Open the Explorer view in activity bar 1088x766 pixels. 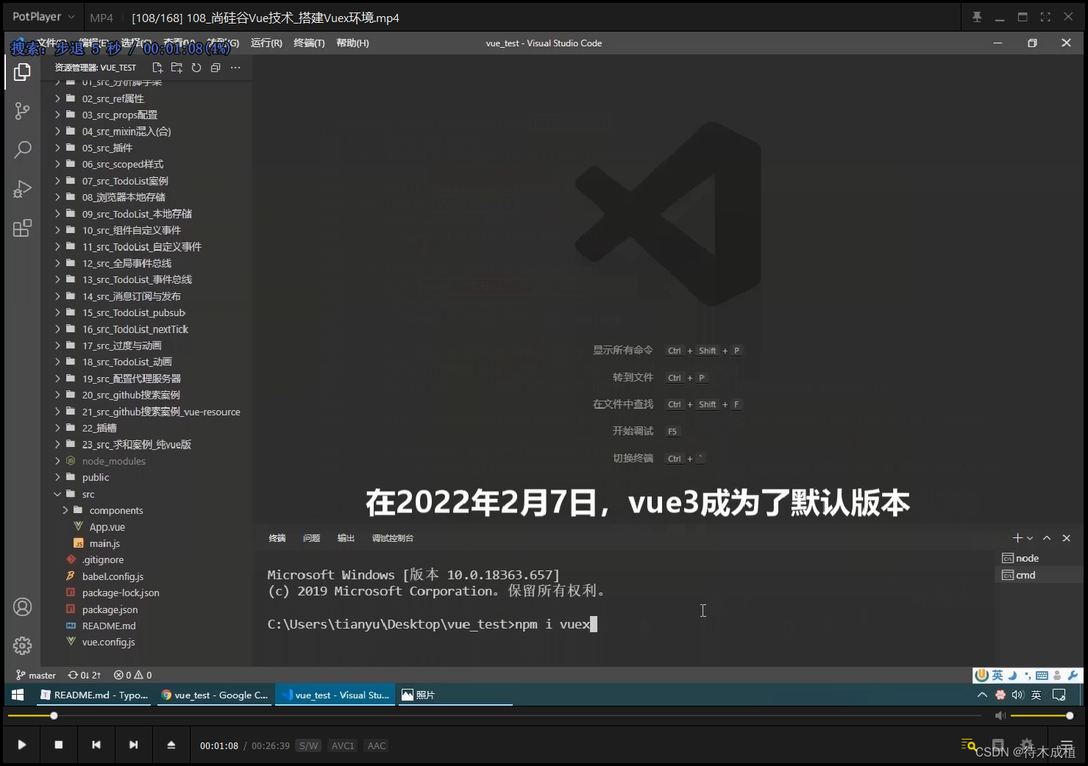click(x=22, y=72)
